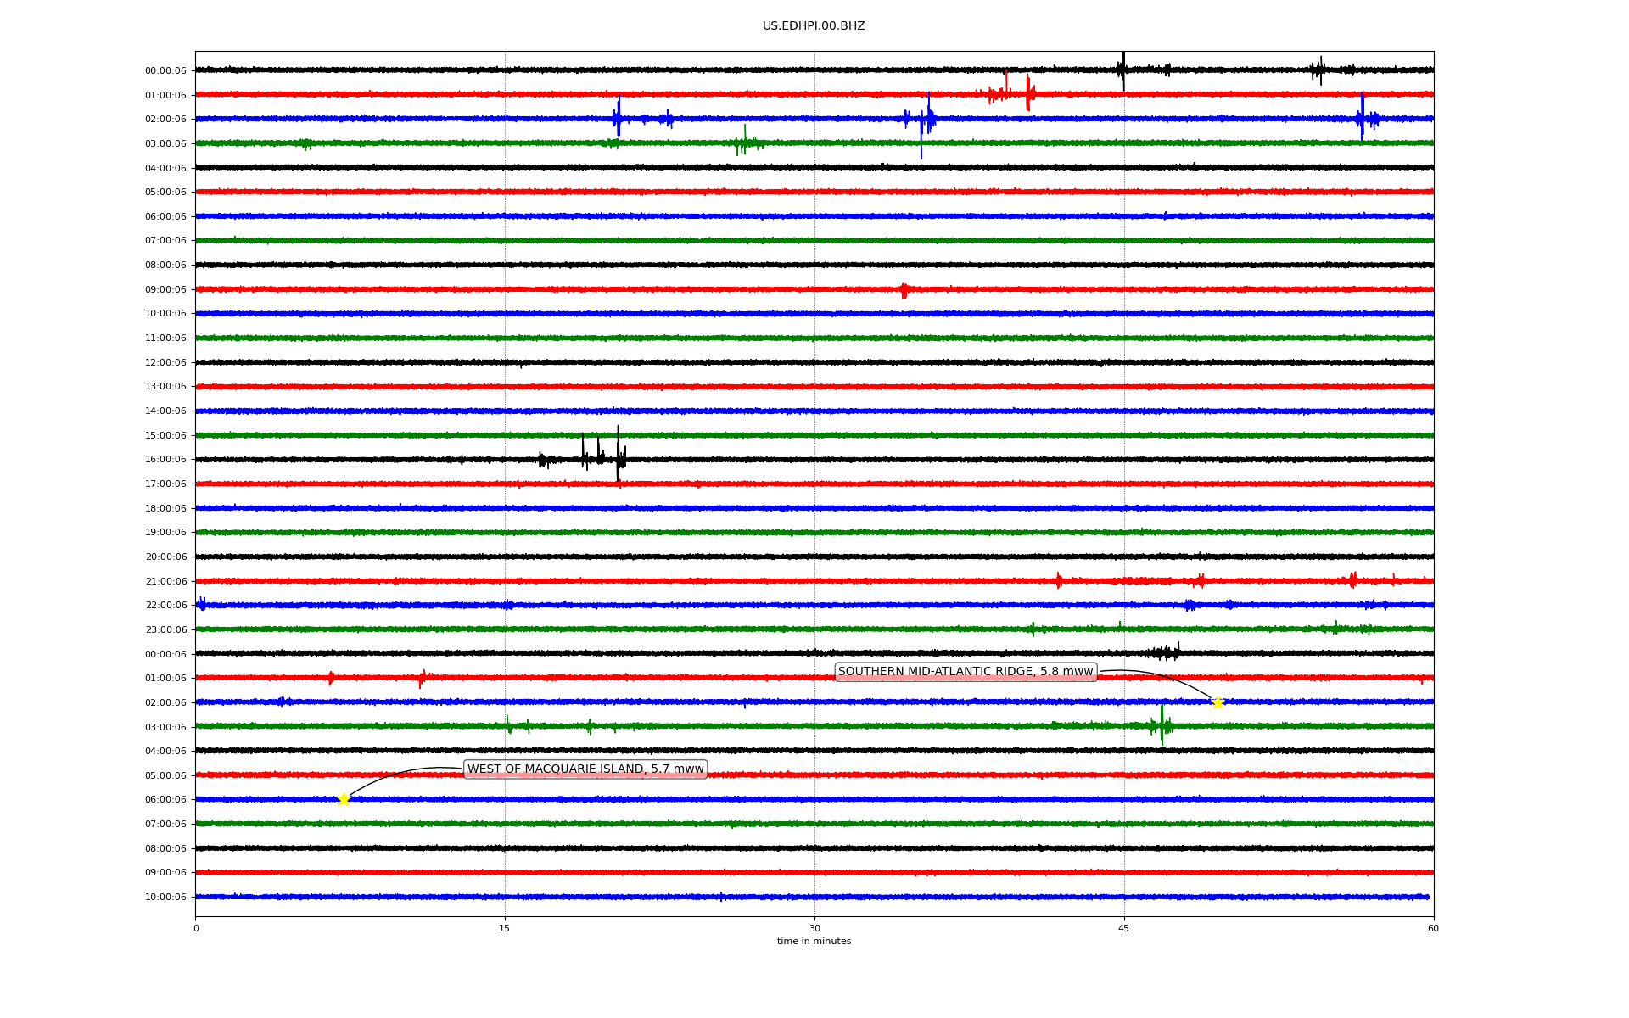Click the red spike on the first 01:00:06 trace near minute 40
This screenshot has width=1629, height=1018.
(1027, 93)
